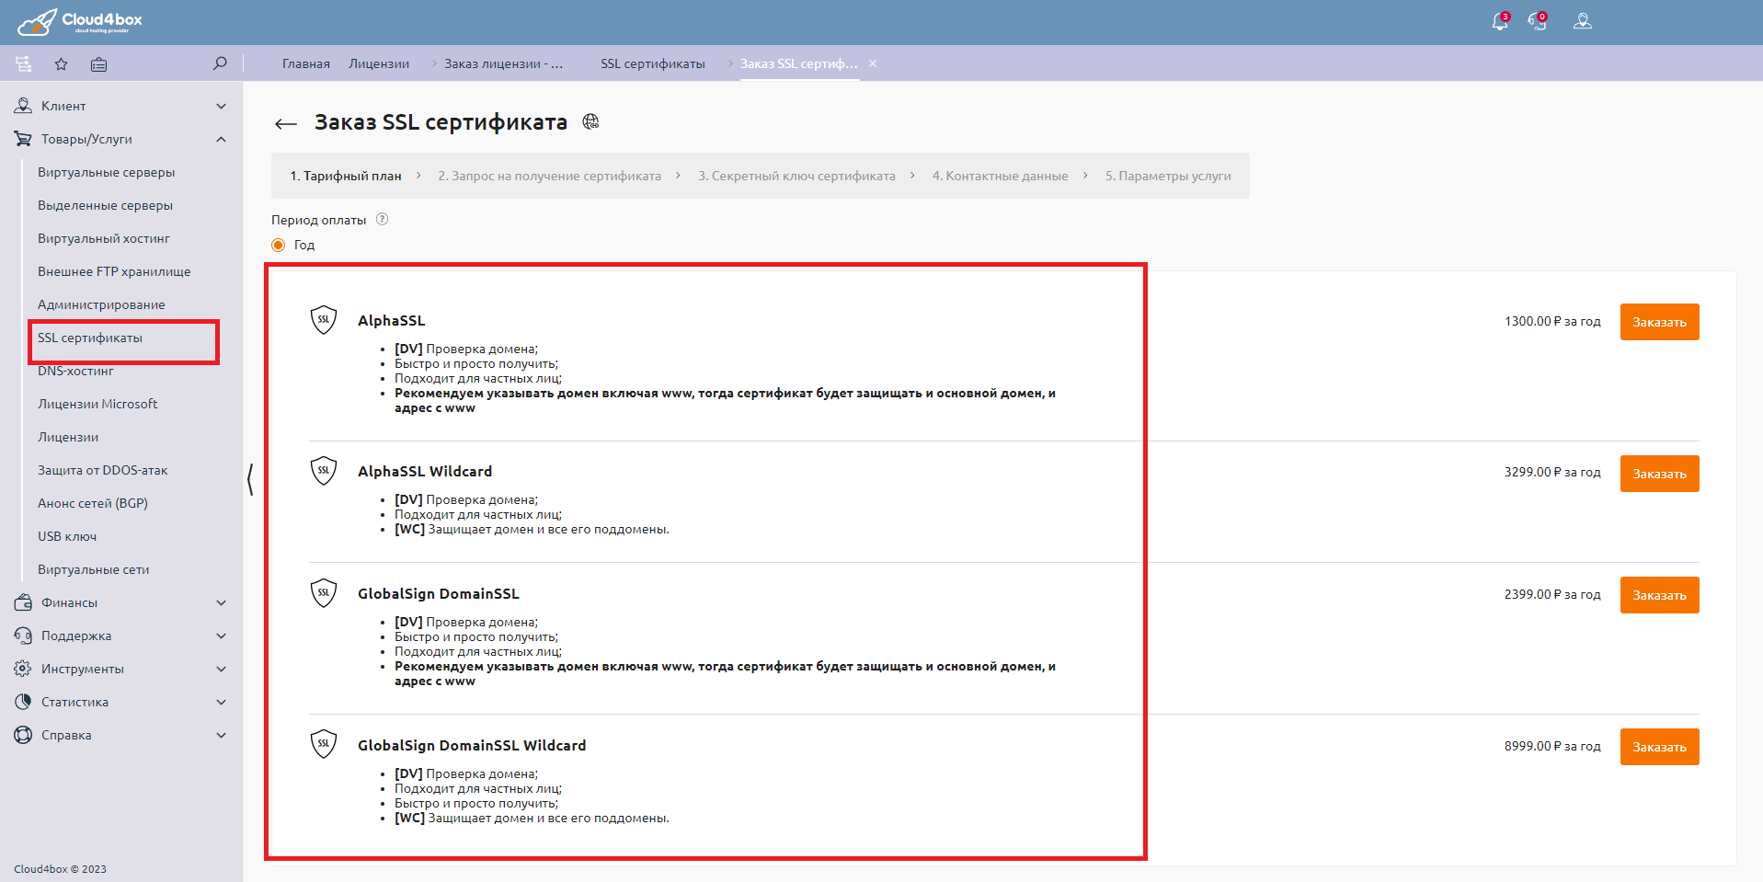This screenshot has width=1763, height=882.
Task: Open Внешнее FTP хранилище in sidebar
Action: pyautogui.click(x=114, y=271)
